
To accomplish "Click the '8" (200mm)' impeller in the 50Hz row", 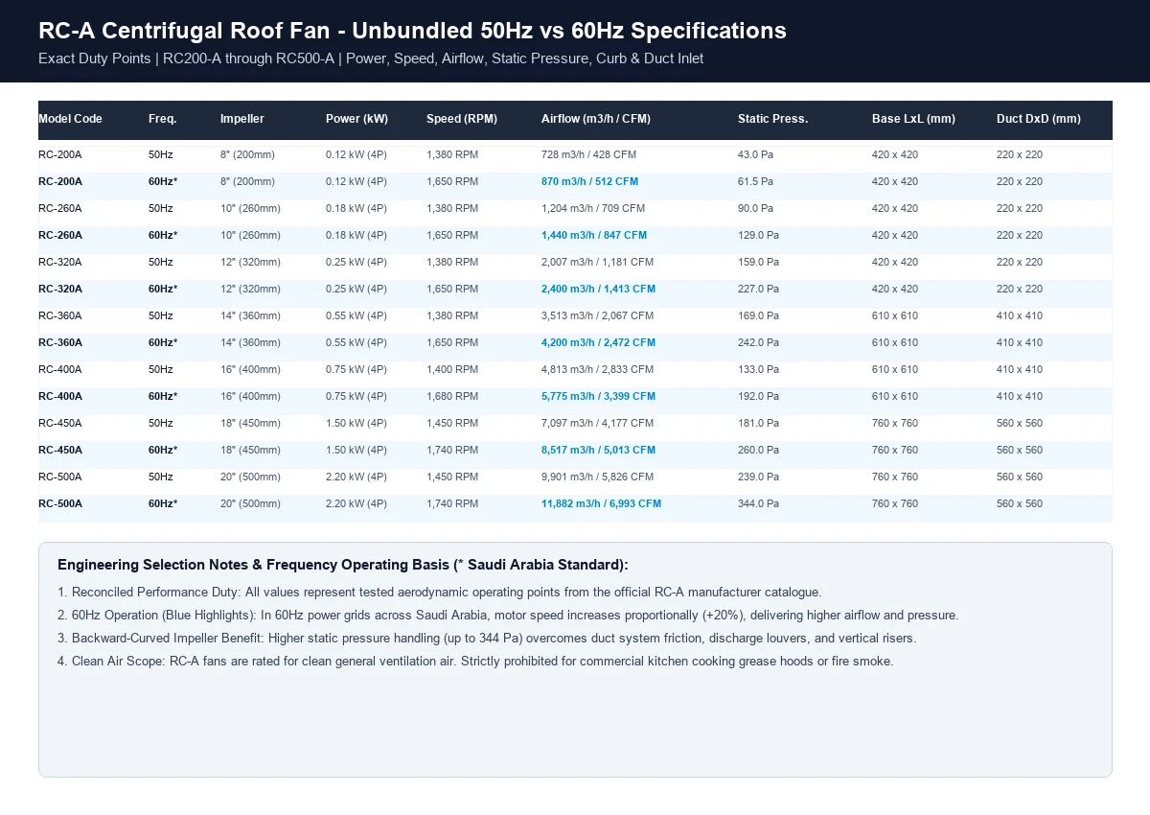I will 247,154.
